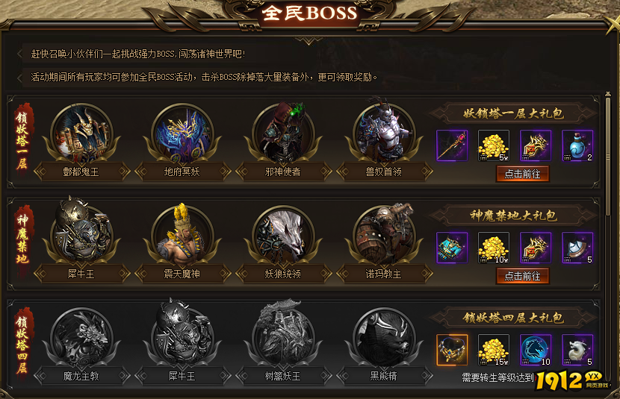Select the 诺玛教主 boss portrait
620x399 pixels.
click(x=384, y=236)
